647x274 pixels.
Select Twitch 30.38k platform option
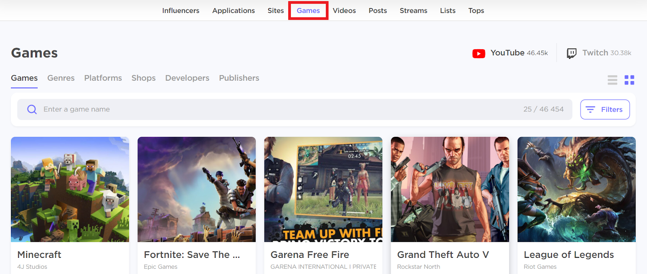(x=599, y=53)
